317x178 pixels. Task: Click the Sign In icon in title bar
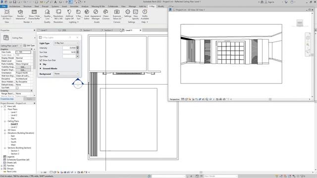[x=266, y=2]
